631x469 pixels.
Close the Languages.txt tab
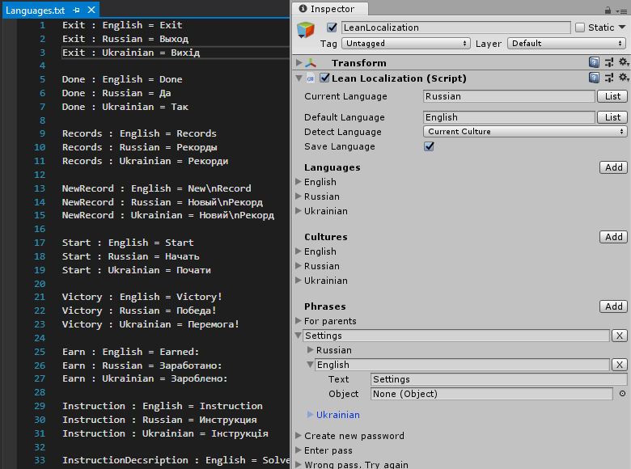point(91,10)
